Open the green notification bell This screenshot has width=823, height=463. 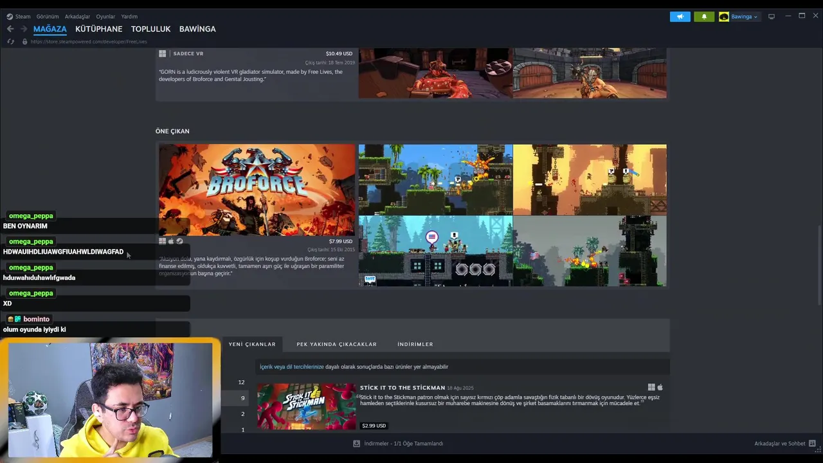click(x=704, y=17)
